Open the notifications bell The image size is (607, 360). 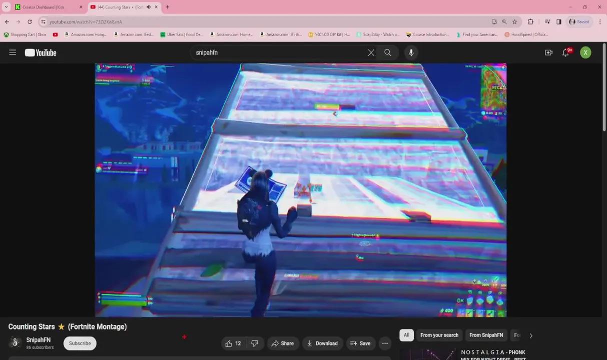pos(565,52)
